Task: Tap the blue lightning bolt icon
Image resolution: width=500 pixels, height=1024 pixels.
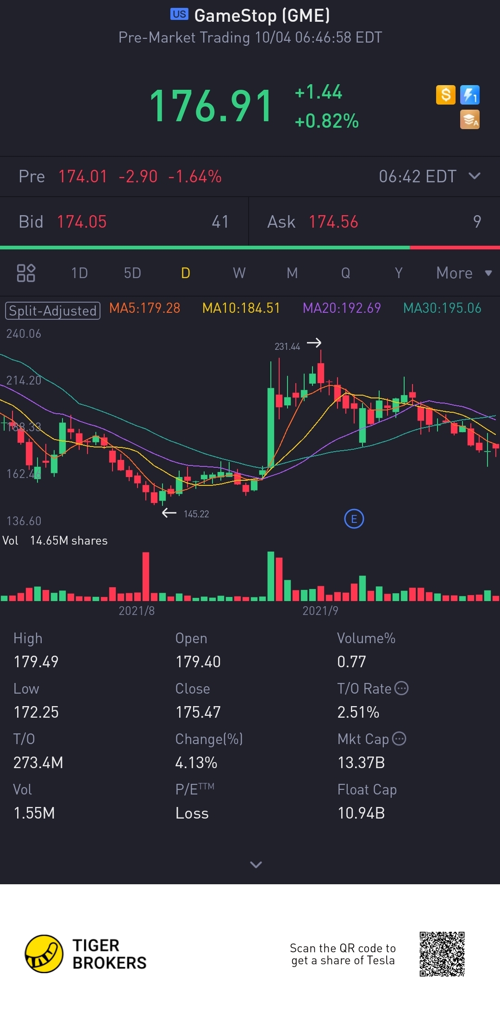Action: coord(470,95)
